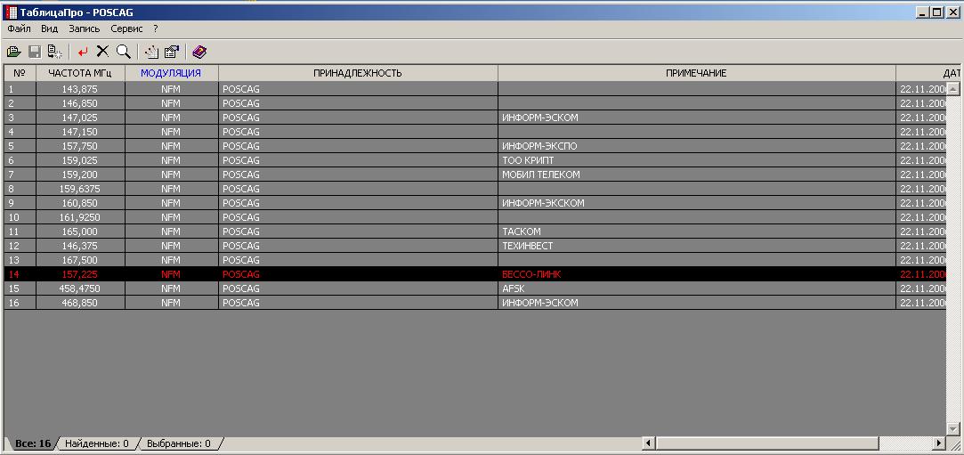Select frequency cell 143,875
The height and width of the screenshot is (455, 964).
coord(80,89)
